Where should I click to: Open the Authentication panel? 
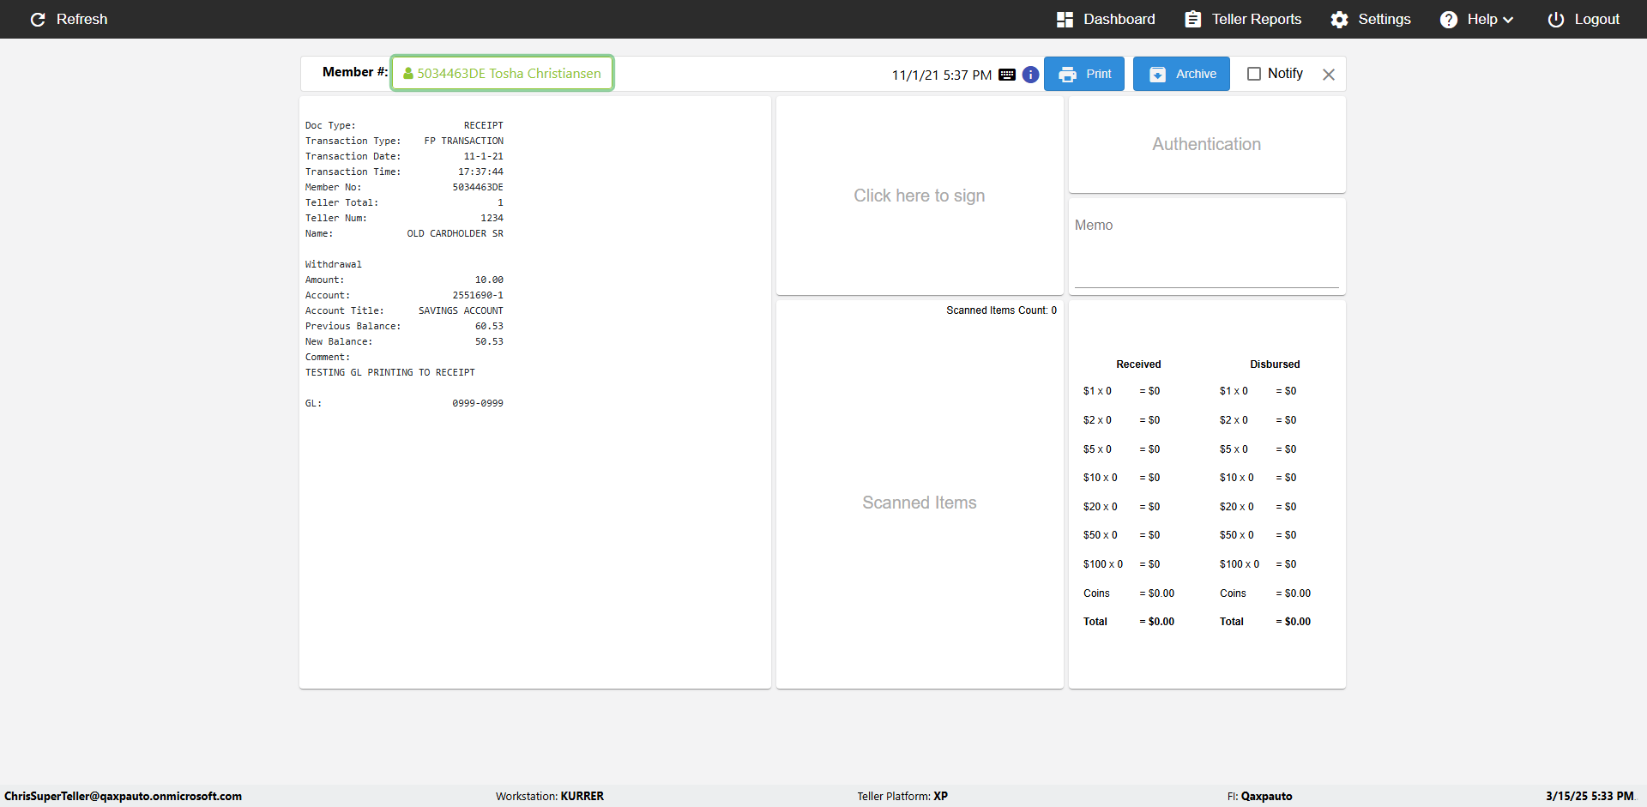1207,144
